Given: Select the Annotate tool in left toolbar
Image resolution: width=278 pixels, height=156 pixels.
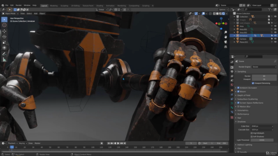Looking at the screenshot, I should point(4,54).
